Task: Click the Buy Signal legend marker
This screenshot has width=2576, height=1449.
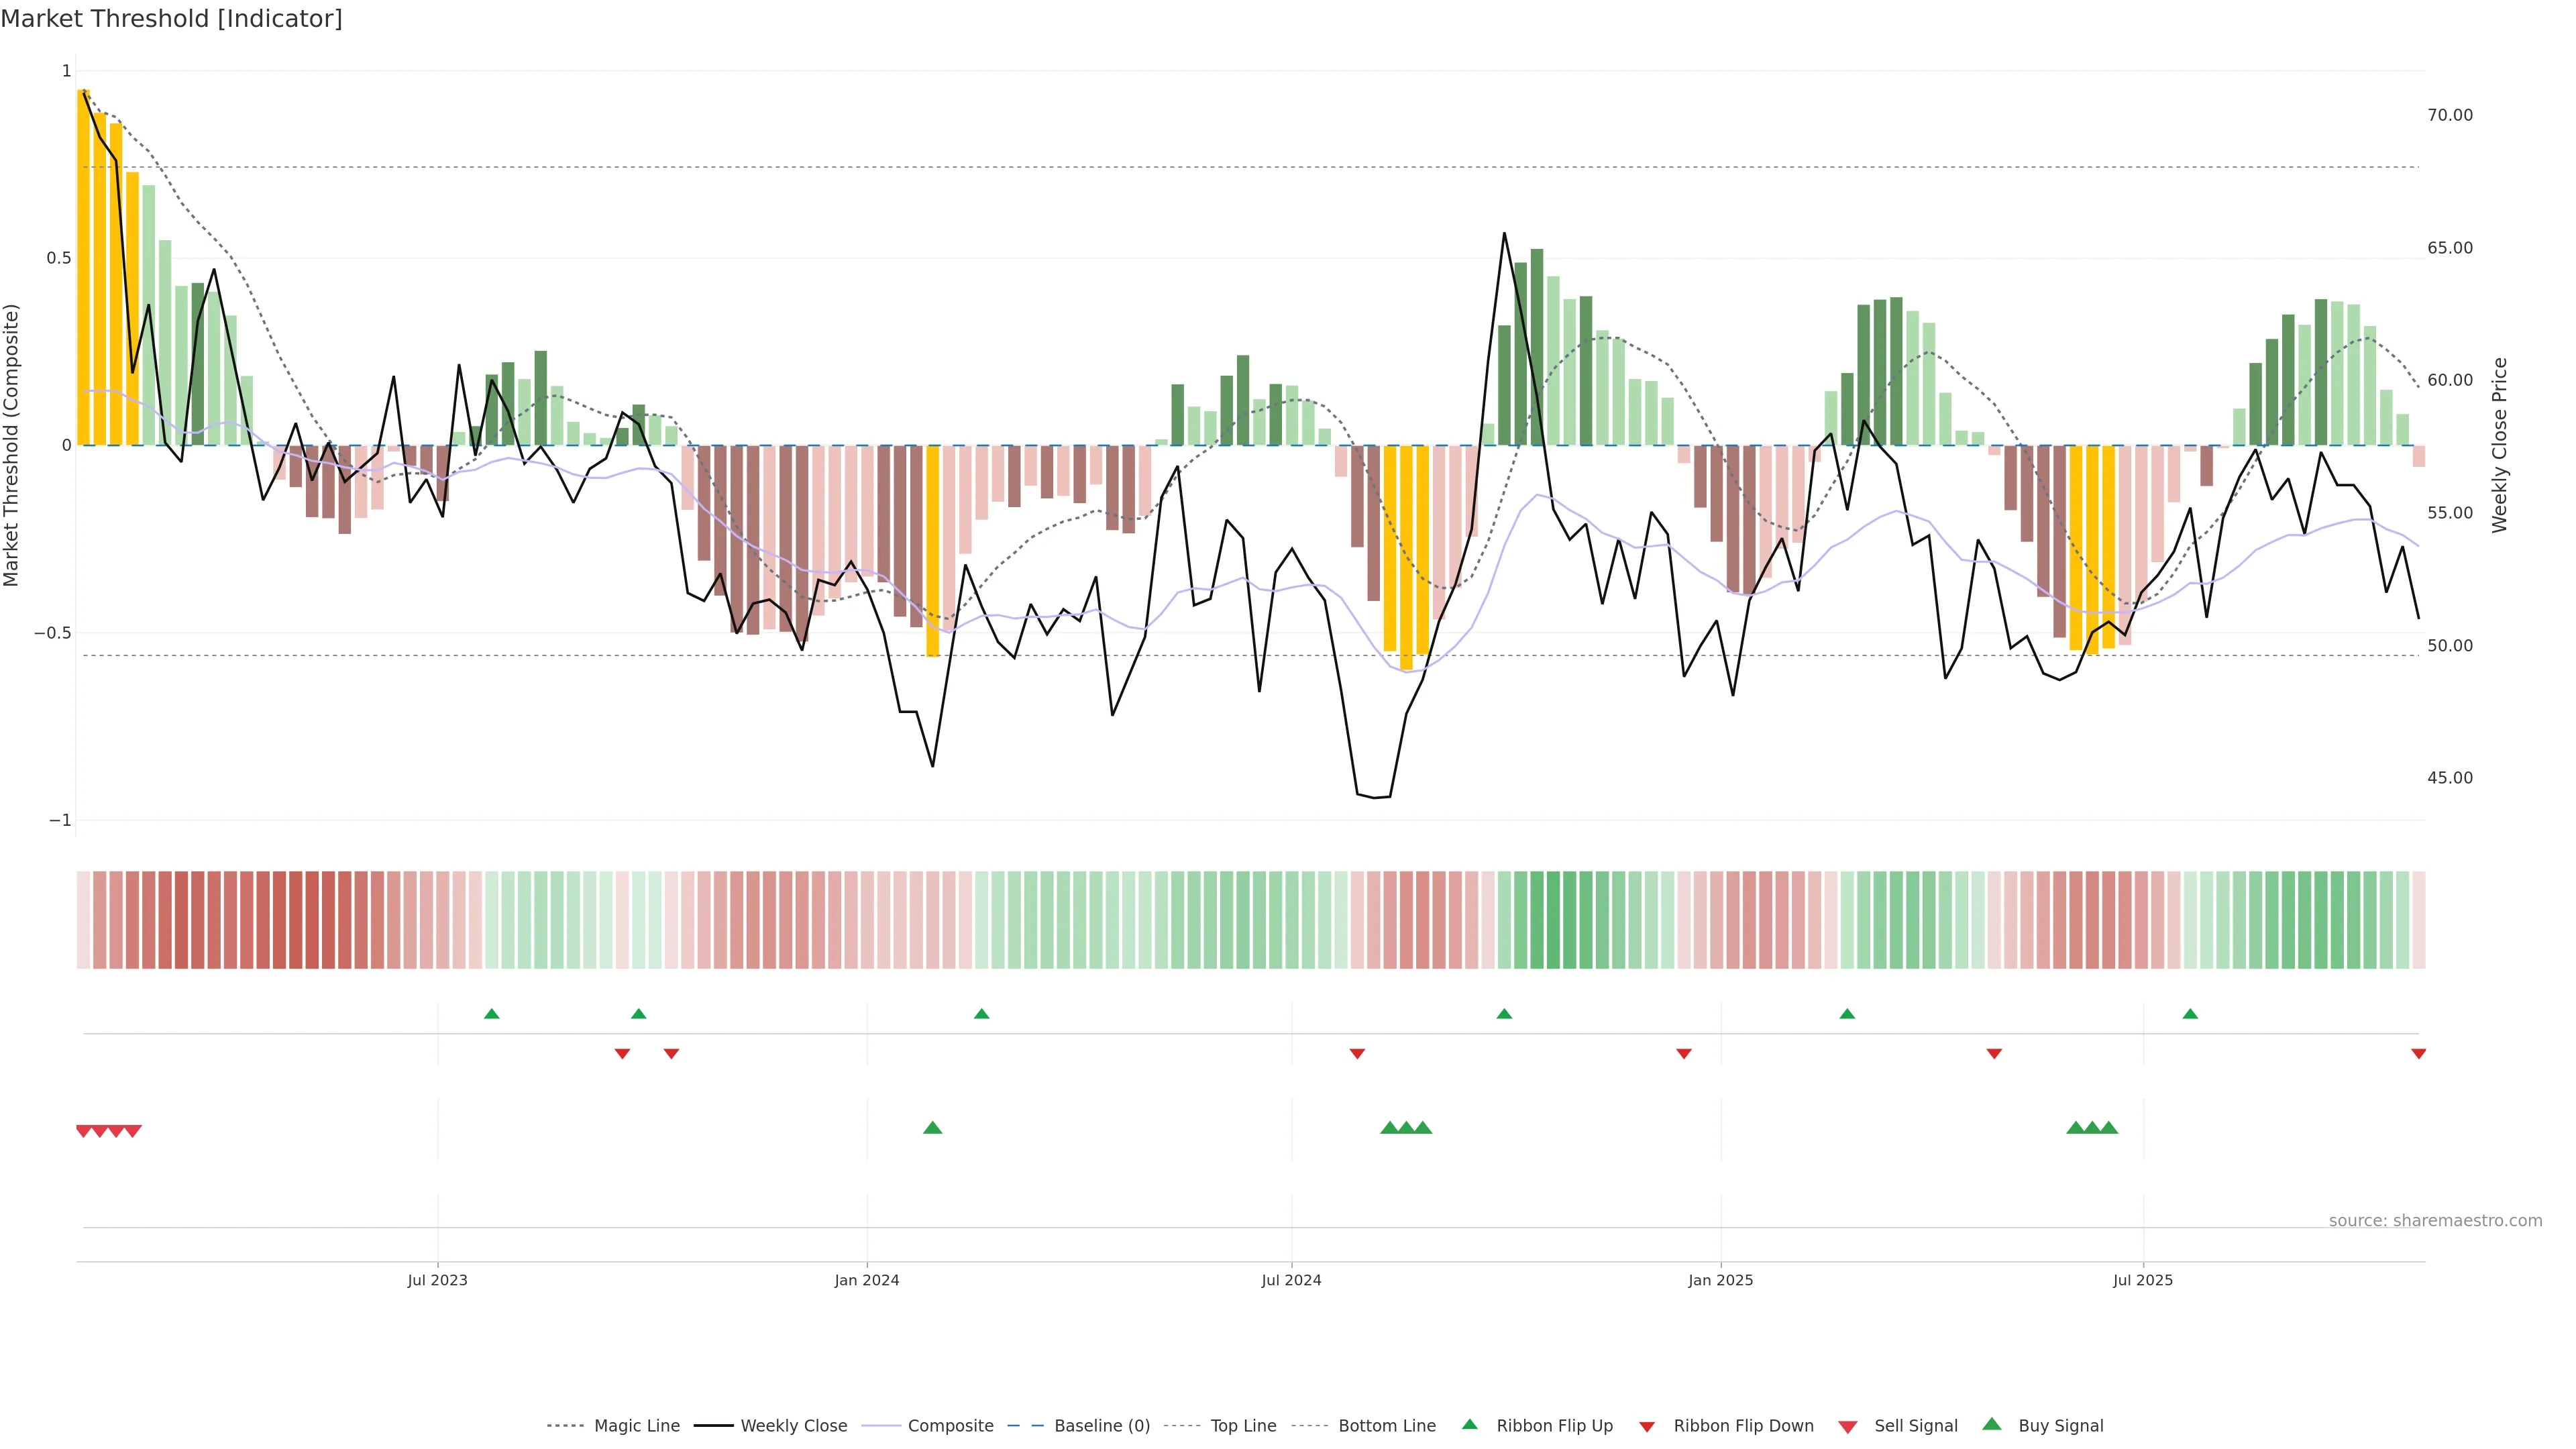Action: (1991, 1424)
